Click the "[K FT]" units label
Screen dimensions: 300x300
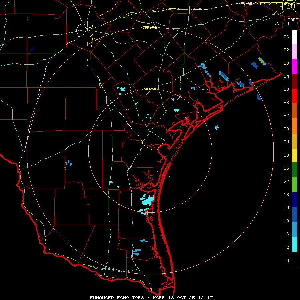282,23
